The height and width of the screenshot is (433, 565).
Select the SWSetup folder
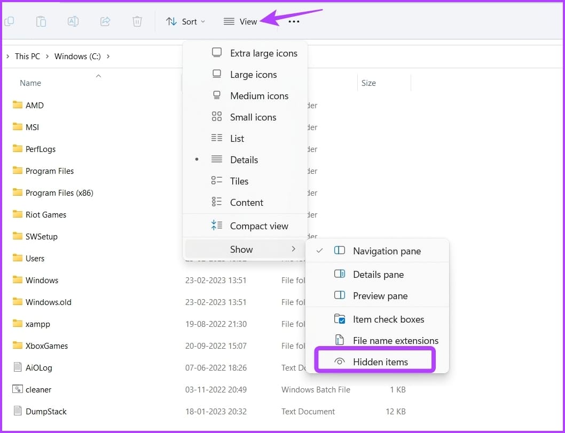35,236
